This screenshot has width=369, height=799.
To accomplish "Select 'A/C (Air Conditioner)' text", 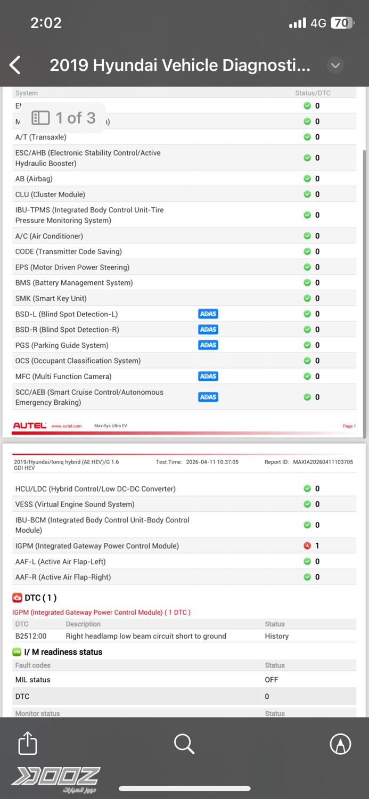I will tap(49, 236).
